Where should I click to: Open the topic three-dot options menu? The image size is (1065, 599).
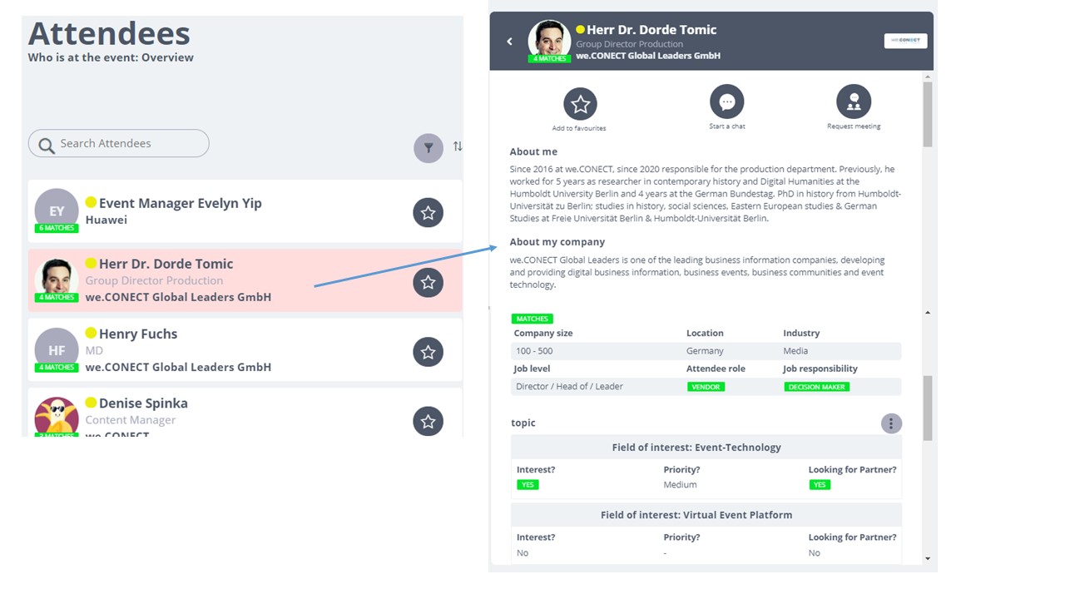pos(891,423)
